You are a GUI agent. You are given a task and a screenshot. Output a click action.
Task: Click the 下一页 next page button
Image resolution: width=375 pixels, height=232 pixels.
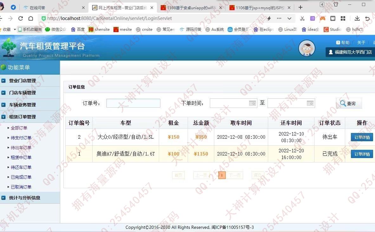(235, 175)
